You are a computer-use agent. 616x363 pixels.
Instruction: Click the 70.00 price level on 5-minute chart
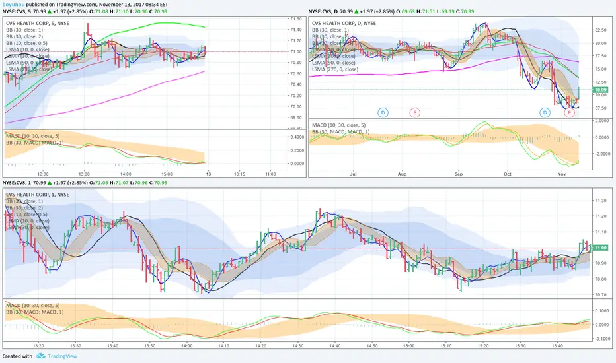tap(296, 106)
